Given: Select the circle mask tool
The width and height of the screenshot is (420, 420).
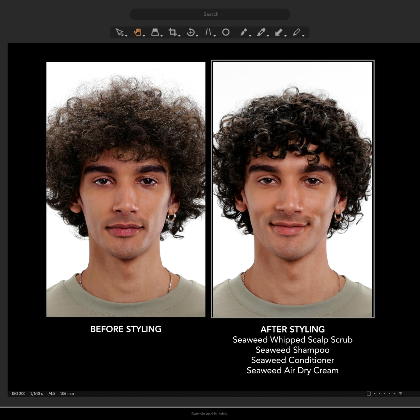Looking at the screenshot, I should coord(226,32).
